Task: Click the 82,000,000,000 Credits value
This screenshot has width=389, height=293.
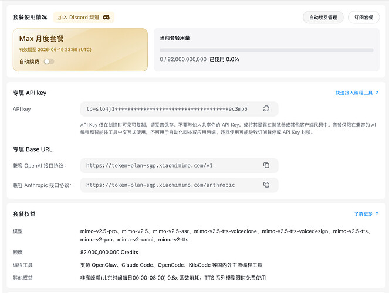Action: click(109, 253)
